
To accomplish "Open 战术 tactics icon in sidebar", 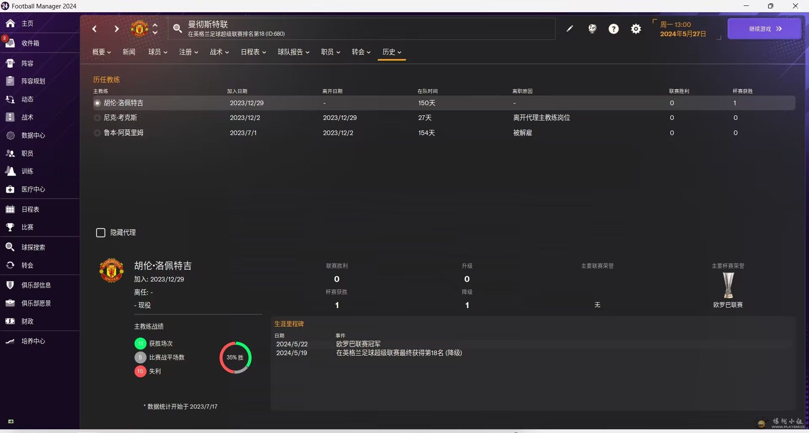I will [x=10, y=117].
